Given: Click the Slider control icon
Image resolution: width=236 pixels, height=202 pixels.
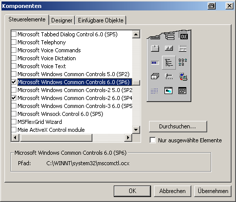Looking at the screenshot, I should coord(169,77).
